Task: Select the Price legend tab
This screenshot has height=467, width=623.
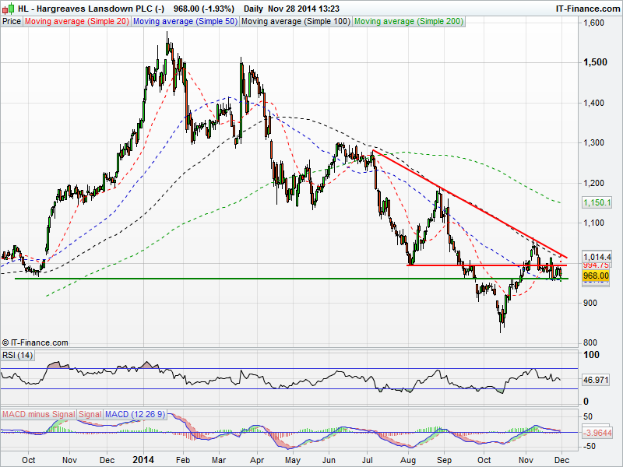Action: pos(12,22)
